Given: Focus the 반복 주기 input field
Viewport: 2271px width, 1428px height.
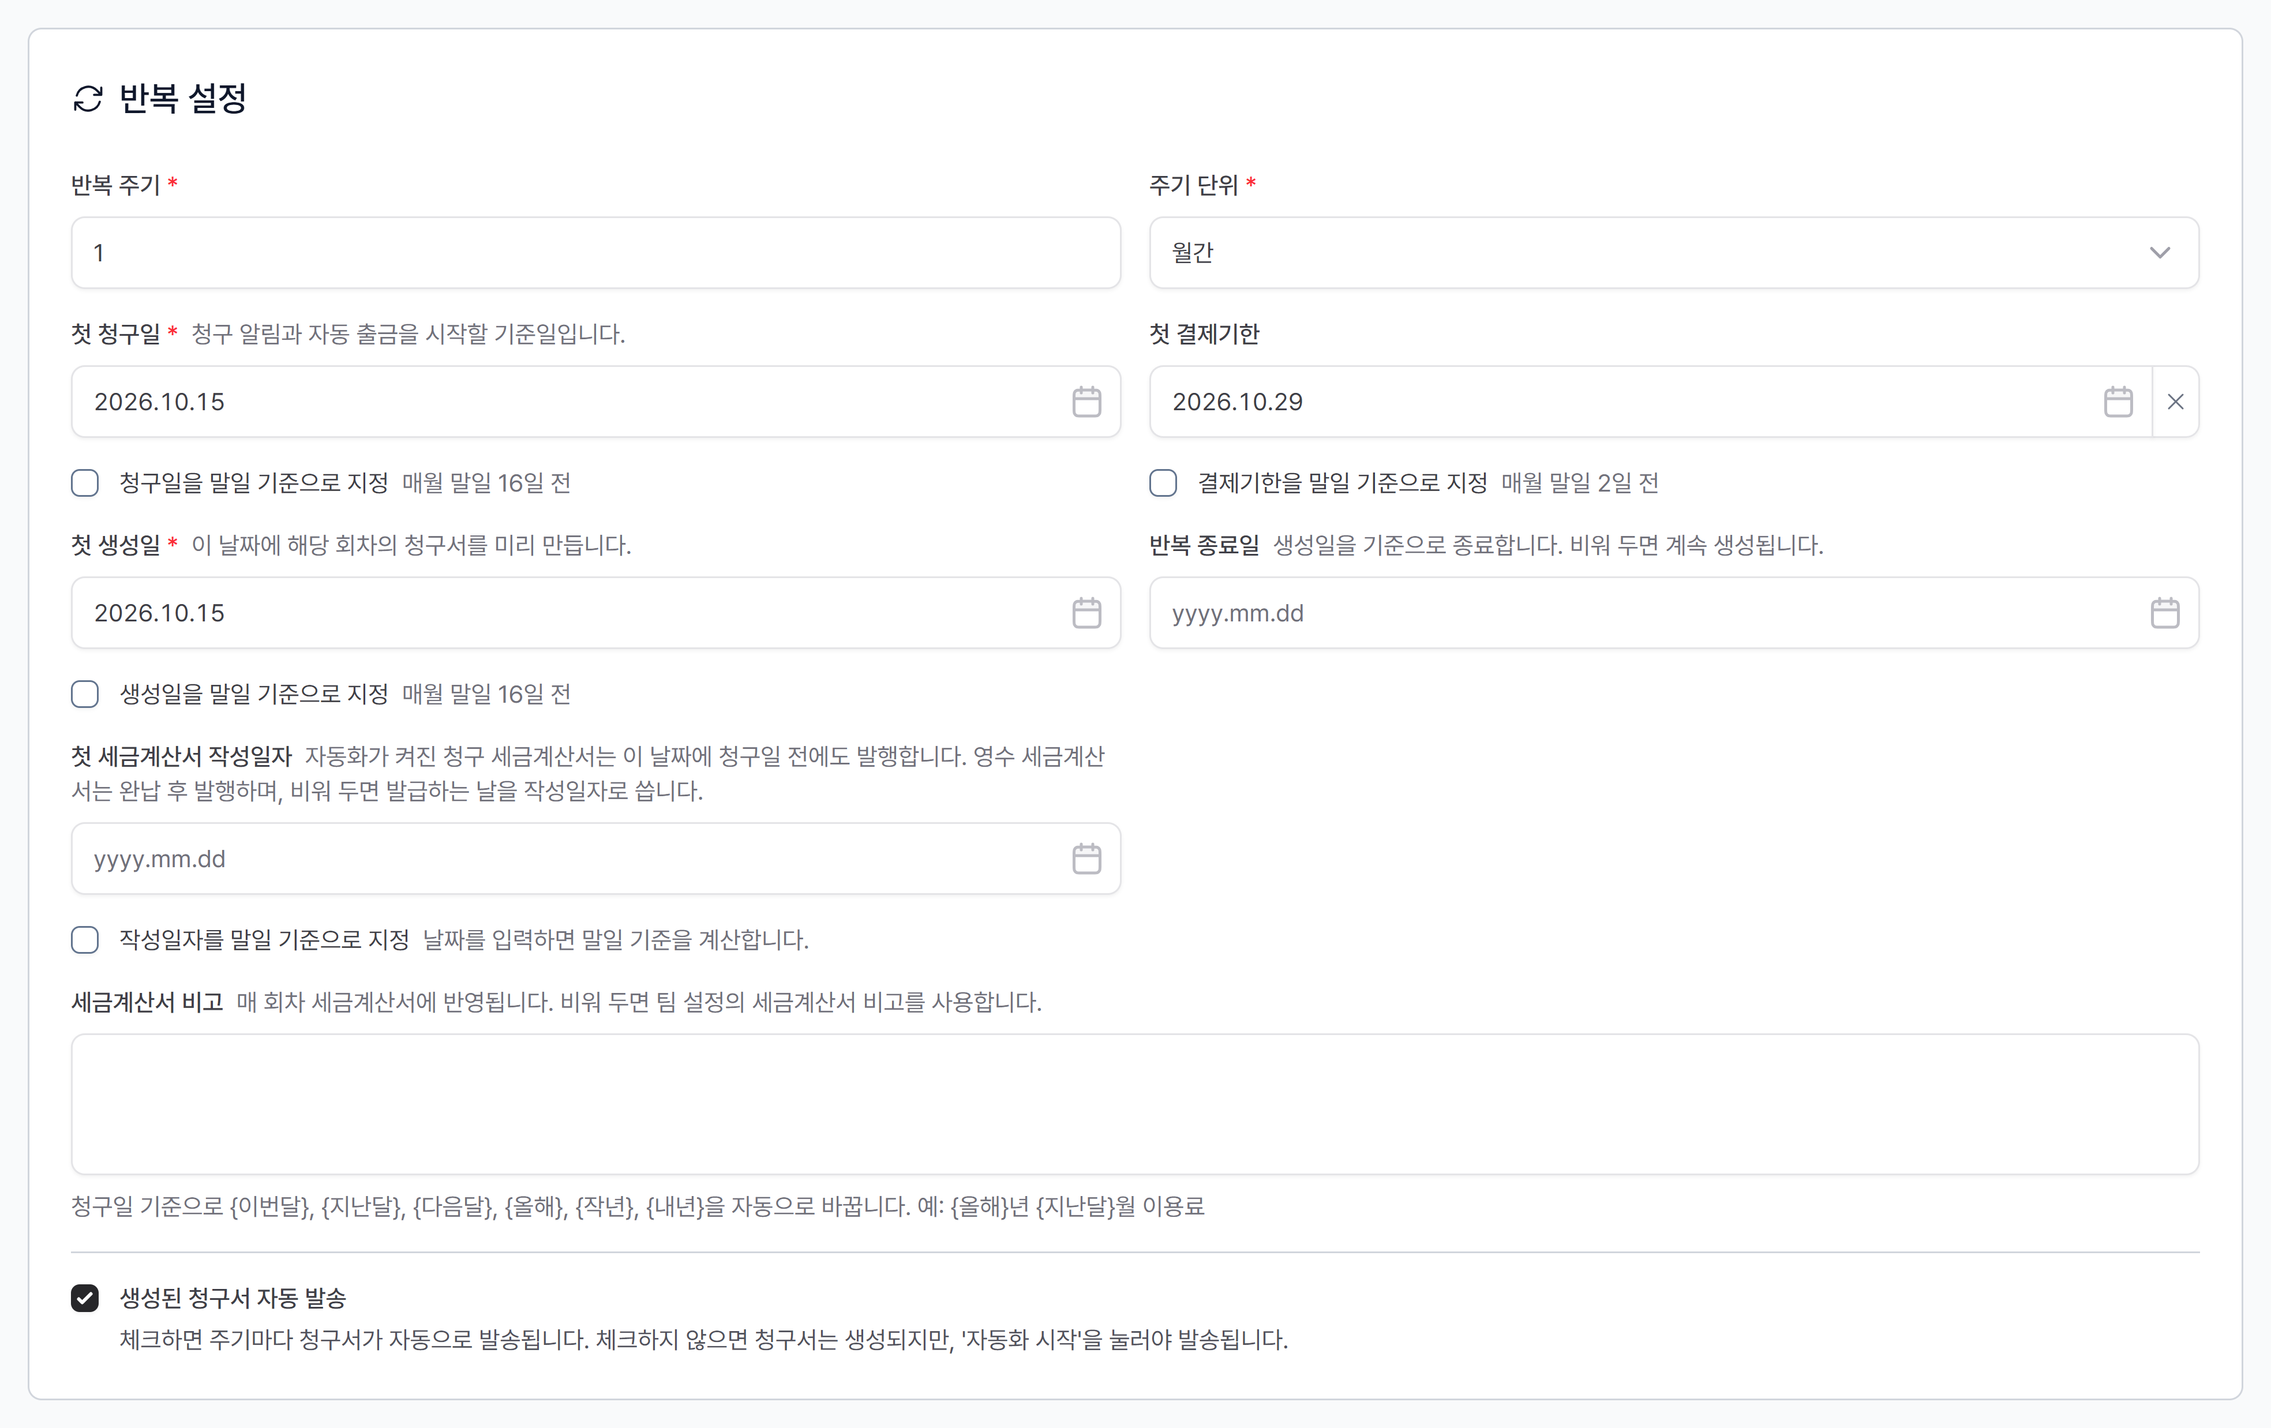Looking at the screenshot, I should click(596, 253).
